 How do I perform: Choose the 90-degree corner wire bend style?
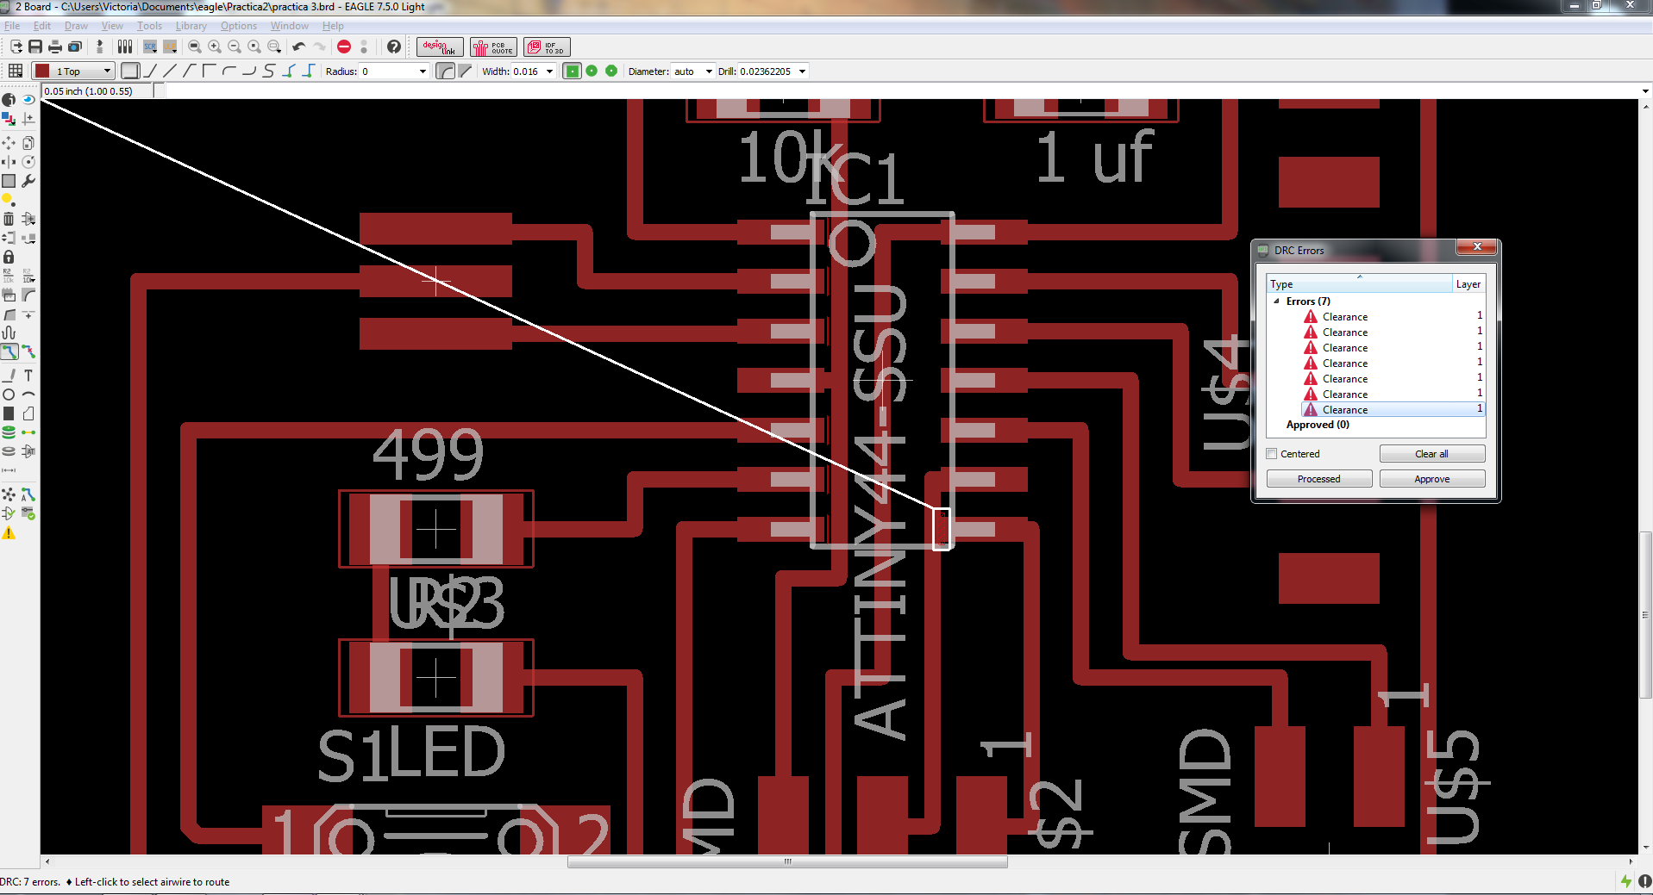point(209,71)
